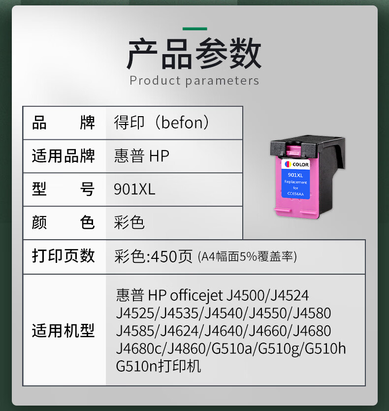Select the 适用品牌 row label
Image resolution: width=389 pixels, height=411 pixels.
pos(63,156)
